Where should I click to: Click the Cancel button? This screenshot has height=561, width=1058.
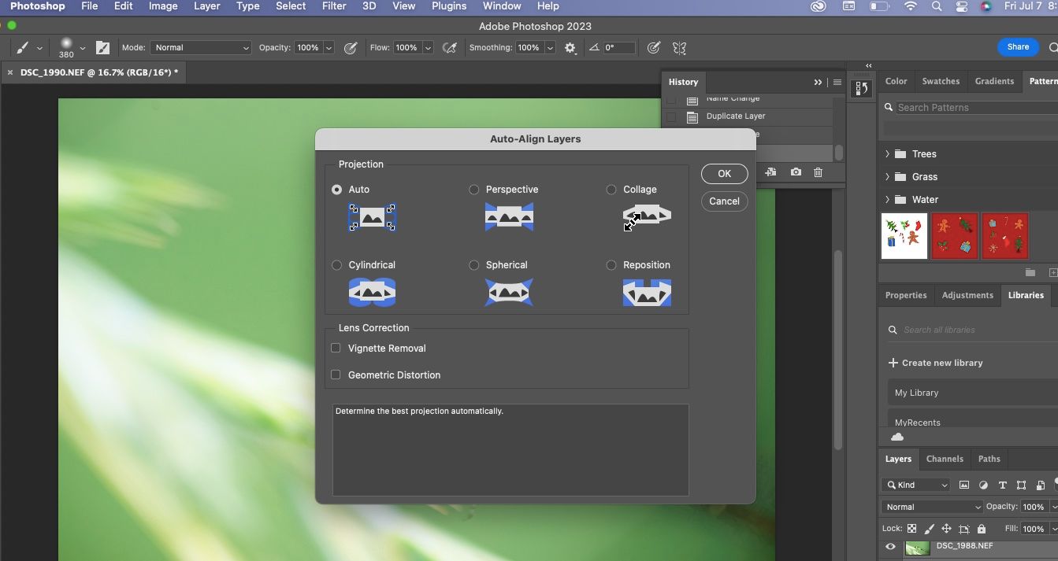[x=724, y=201]
